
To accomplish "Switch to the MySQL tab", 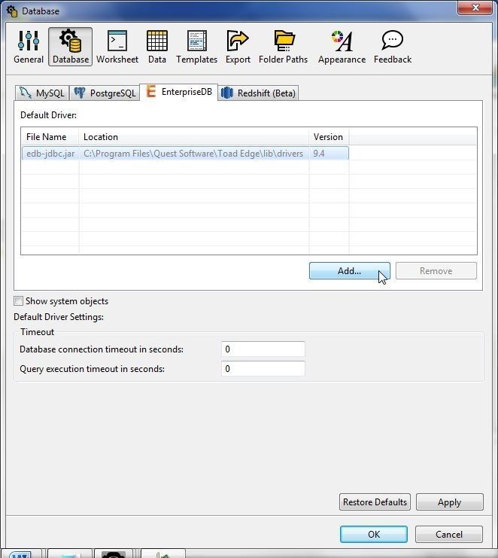I will (42, 93).
